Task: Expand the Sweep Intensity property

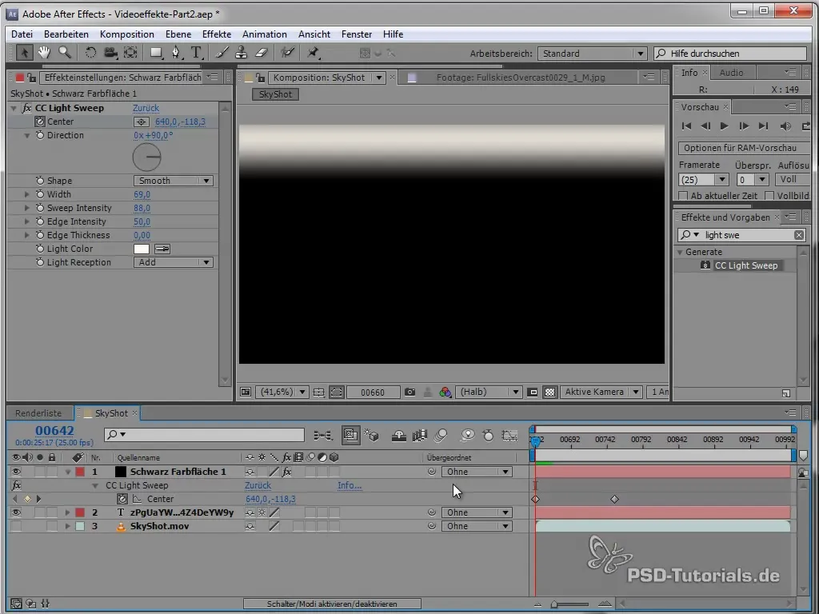Action: tap(26, 208)
